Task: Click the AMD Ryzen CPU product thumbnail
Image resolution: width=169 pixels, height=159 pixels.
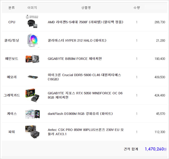Action: pos(32,22)
